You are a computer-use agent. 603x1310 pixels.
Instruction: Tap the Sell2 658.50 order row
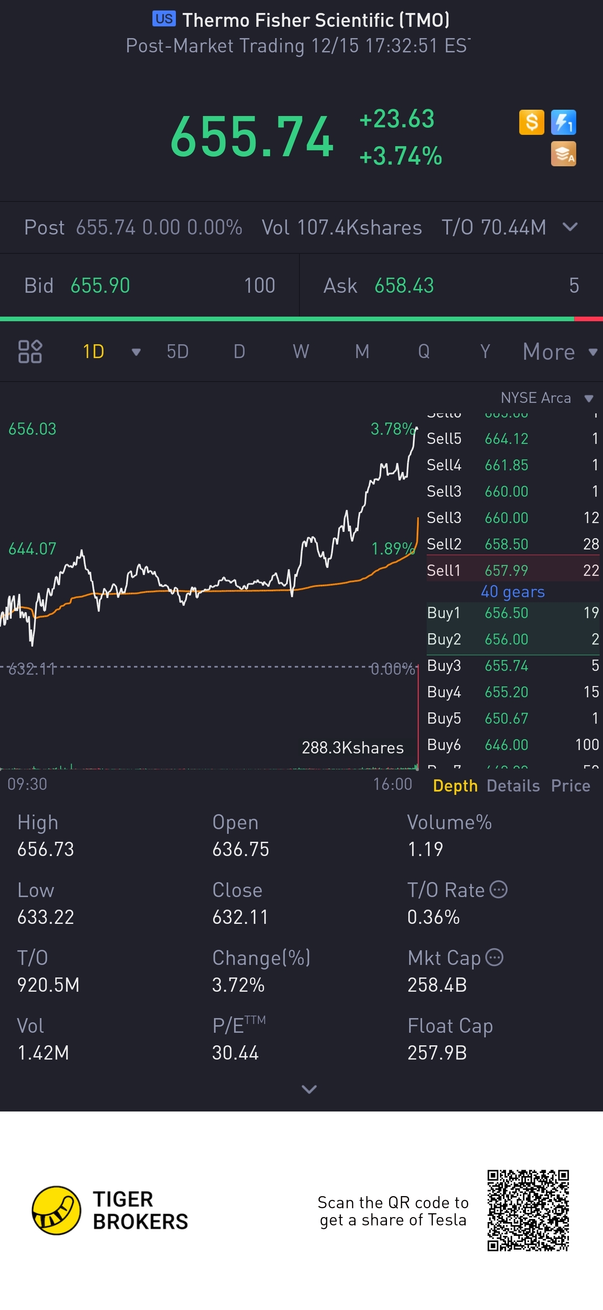513,544
